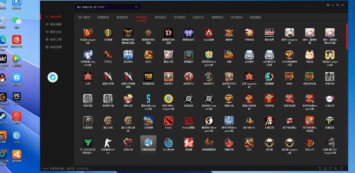Open the 彩虹岛 pink cat icon
355x173 pixels.
point(310,55)
